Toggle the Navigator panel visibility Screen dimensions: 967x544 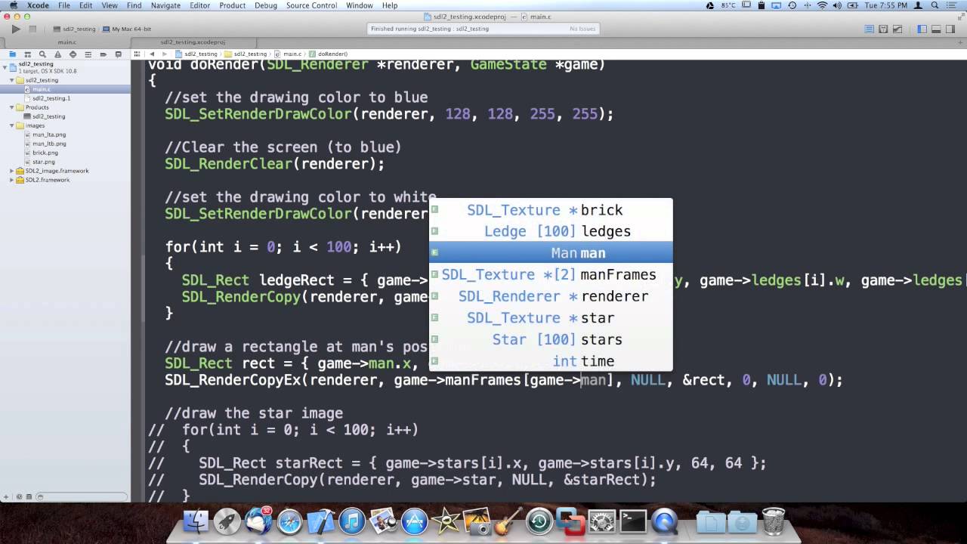pyautogui.click(x=922, y=29)
